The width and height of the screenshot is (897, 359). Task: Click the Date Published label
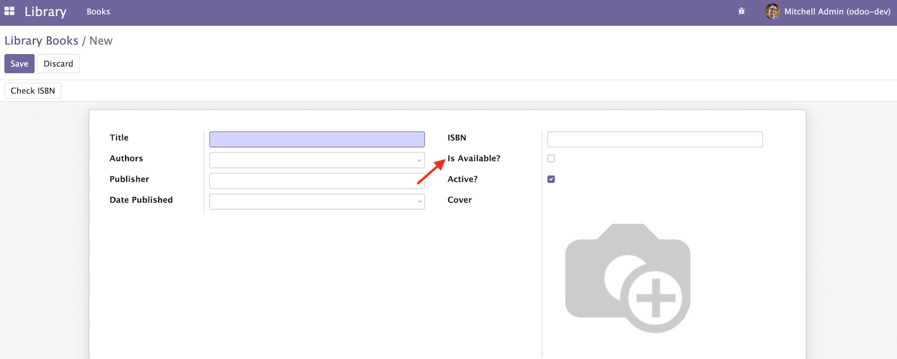pos(141,200)
